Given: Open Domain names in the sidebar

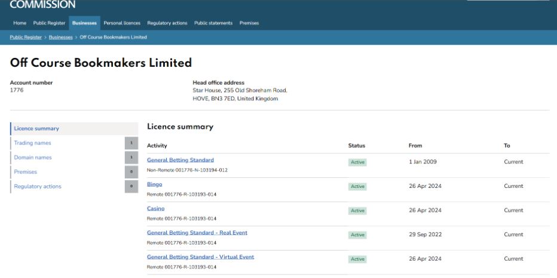Looking at the screenshot, I should [33, 157].
